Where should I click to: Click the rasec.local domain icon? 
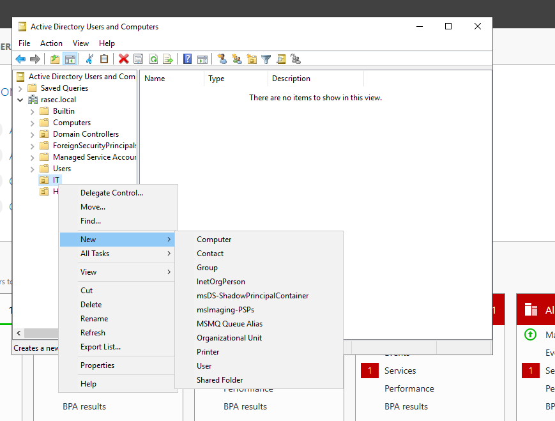[33, 100]
